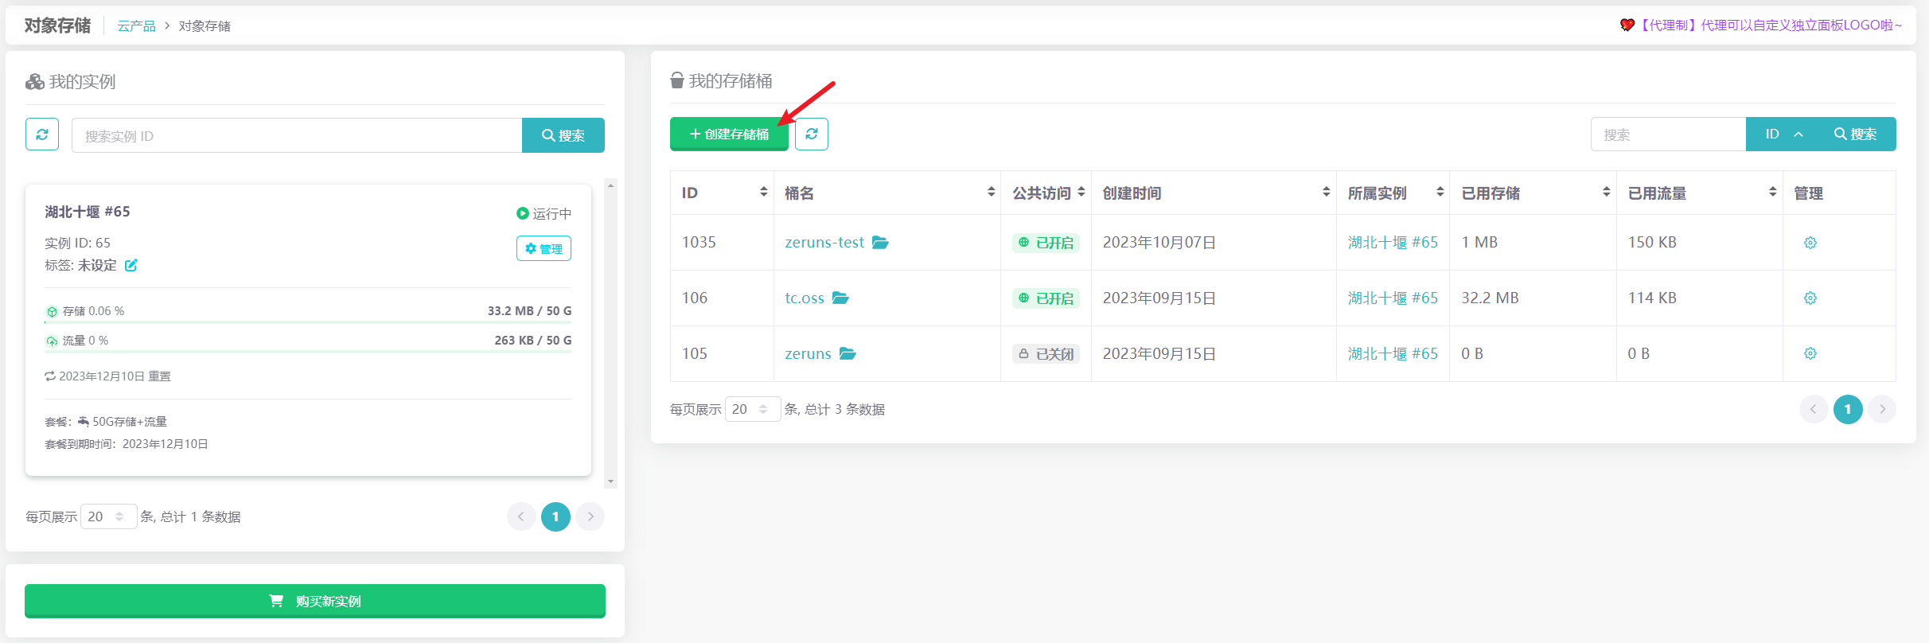Image resolution: width=1929 pixels, height=643 pixels.
Task: Sort by 已用存储 column arrows
Action: [x=1606, y=192]
